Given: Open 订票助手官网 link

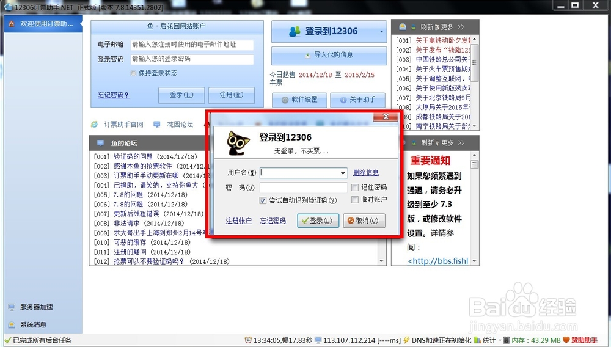Looking at the screenshot, I should coord(123,124).
